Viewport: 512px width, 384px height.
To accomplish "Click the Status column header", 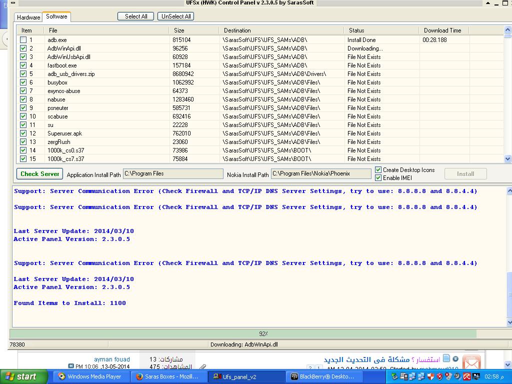I will [x=381, y=30].
